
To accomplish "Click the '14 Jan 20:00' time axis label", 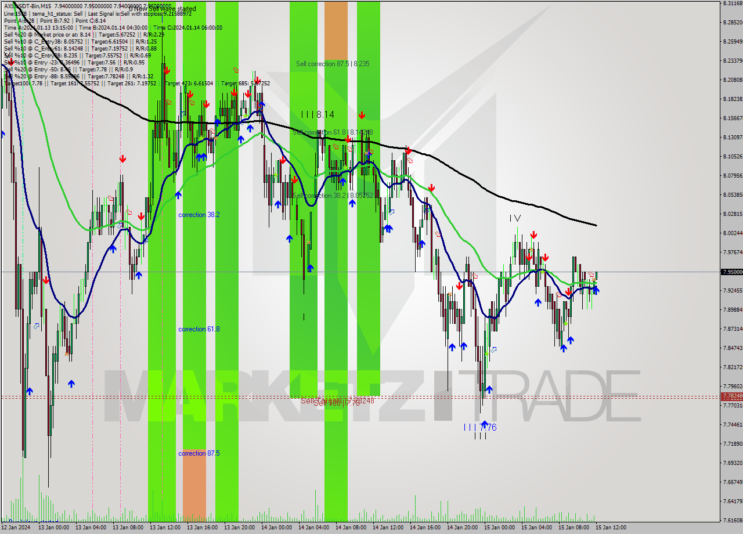I will pos(462,528).
